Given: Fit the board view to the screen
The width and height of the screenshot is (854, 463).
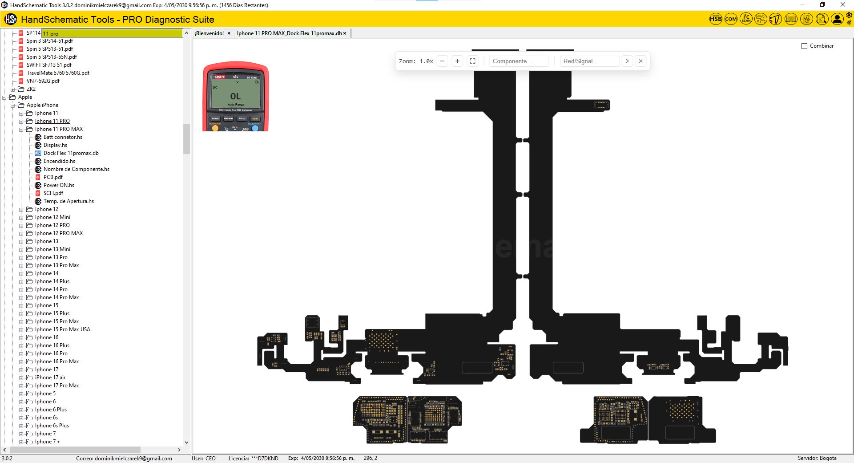Looking at the screenshot, I should [472, 61].
